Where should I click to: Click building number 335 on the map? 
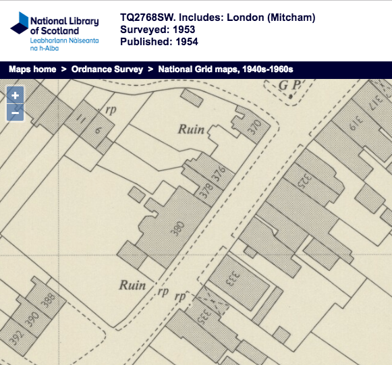pos(204,317)
